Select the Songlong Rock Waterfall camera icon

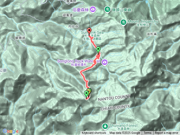pyautogui.click(x=104, y=62)
